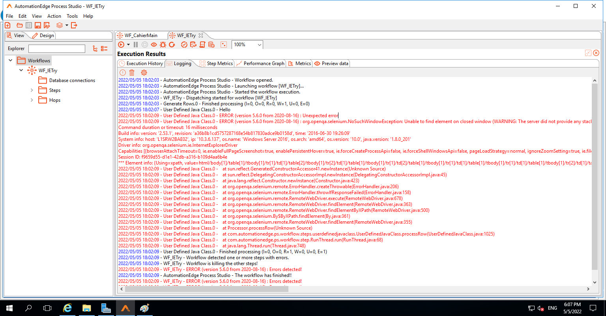Expand the Hops folder node
The width and height of the screenshot is (606, 316).
coord(32,100)
